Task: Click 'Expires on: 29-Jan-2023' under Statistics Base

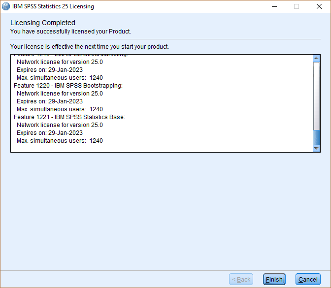Action: tap(50, 133)
